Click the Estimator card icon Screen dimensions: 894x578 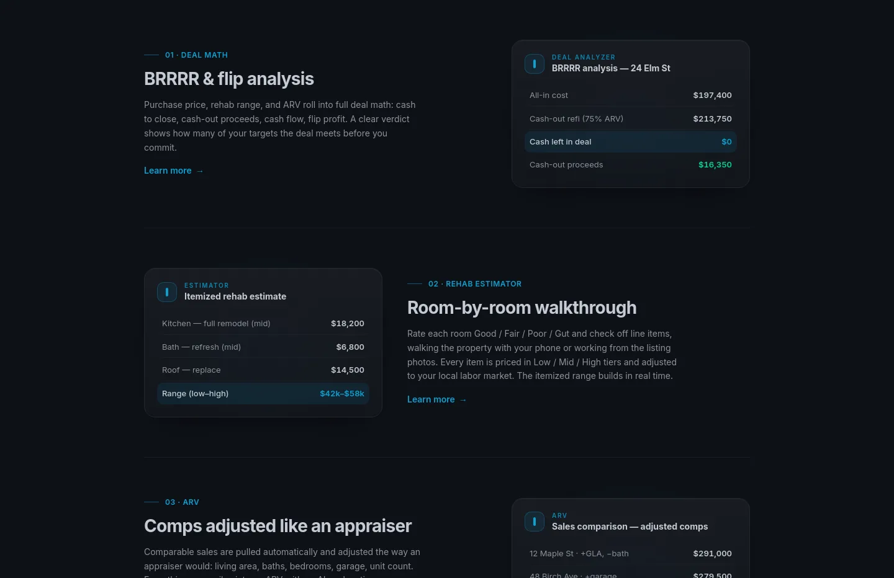tap(167, 292)
